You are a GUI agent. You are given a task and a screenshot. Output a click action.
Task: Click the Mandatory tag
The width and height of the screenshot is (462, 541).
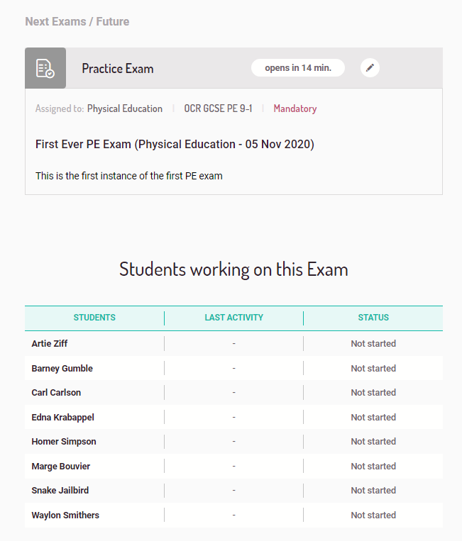click(x=295, y=108)
